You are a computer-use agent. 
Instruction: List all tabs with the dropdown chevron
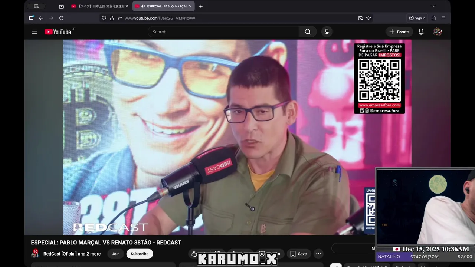[x=433, y=6]
